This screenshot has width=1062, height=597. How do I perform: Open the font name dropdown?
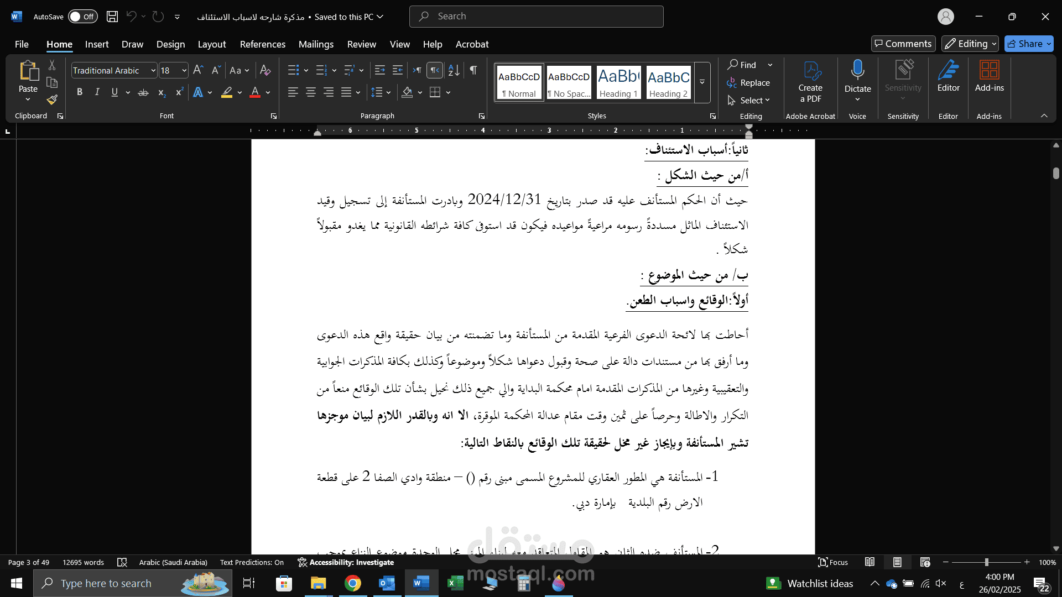[x=153, y=70]
